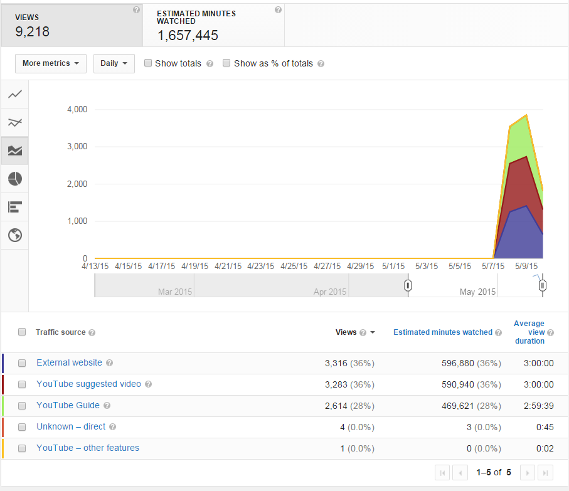The width and height of the screenshot is (569, 491).
Task: Open the More metrics dropdown
Action: [x=51, y=63]
